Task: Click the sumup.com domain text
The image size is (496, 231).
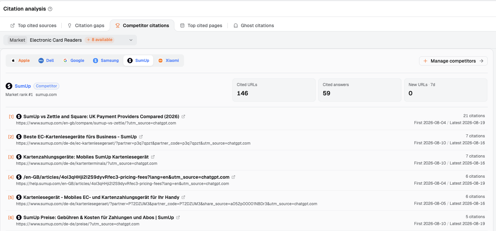Action: tap(46, 95)
